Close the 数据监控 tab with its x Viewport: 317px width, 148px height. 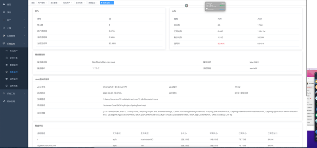(97, 3)
